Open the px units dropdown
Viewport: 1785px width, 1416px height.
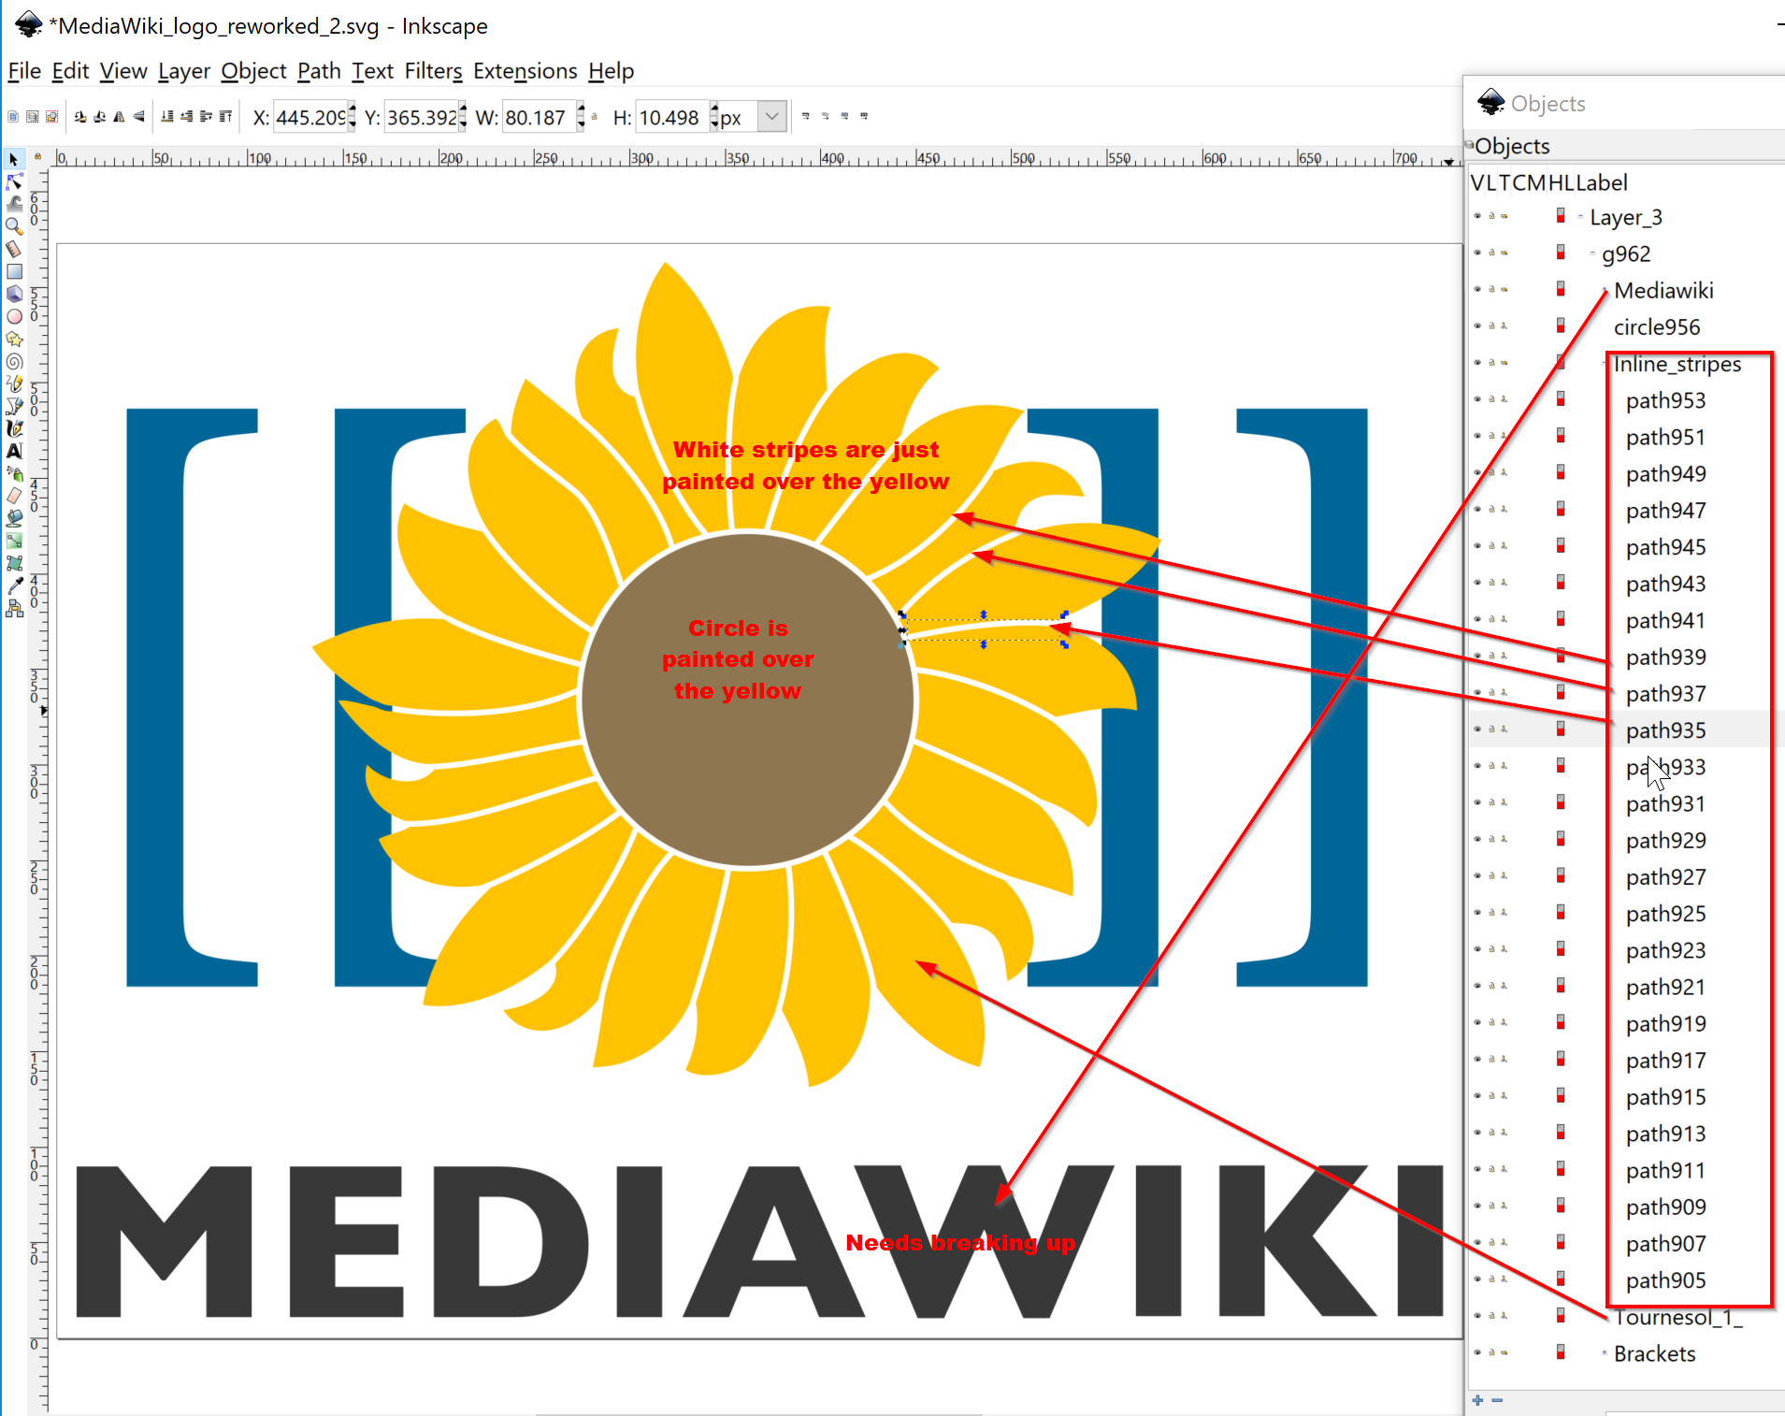click(x=771, y=117)
